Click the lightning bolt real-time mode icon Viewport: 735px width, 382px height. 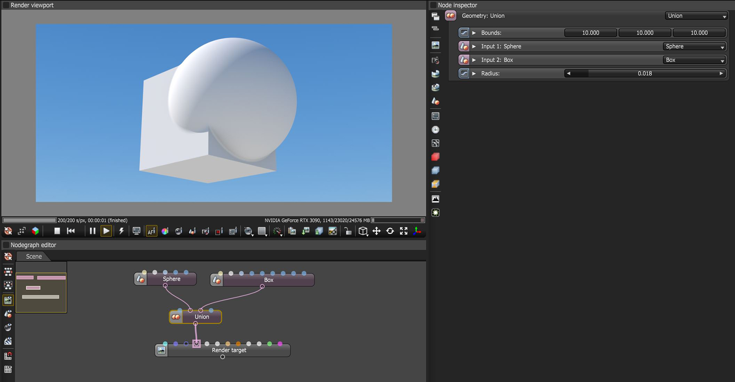click(x=121, y=231)
